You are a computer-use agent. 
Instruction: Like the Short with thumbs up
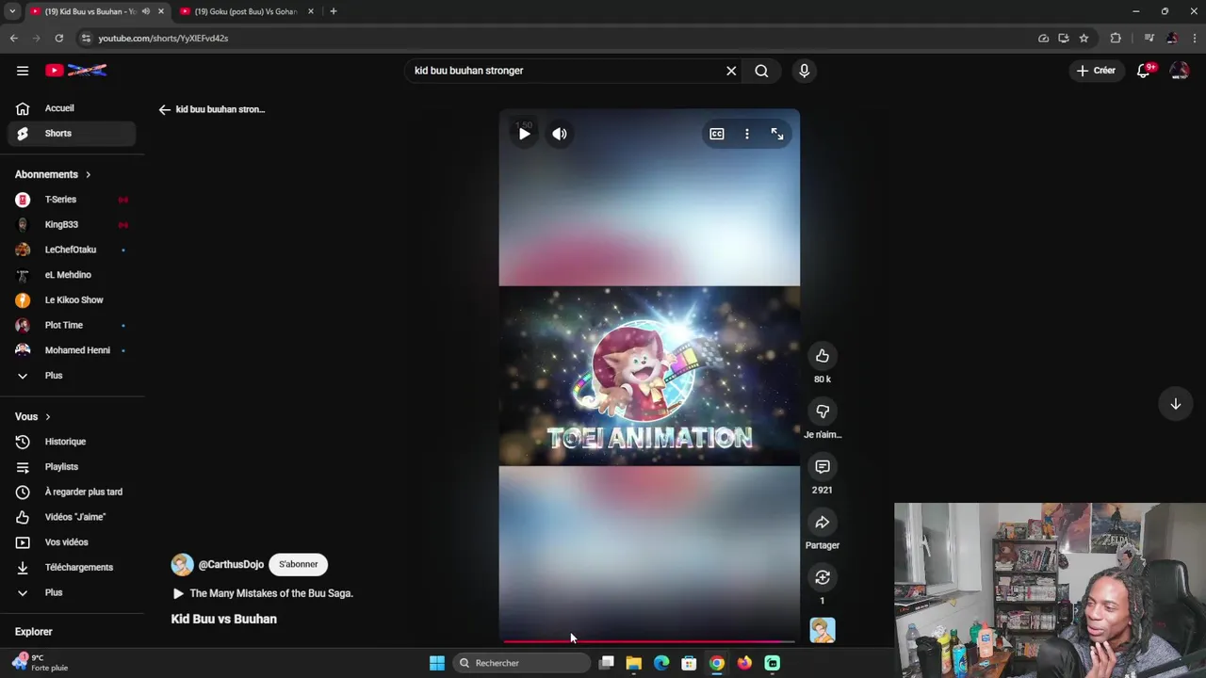(823, 356)
